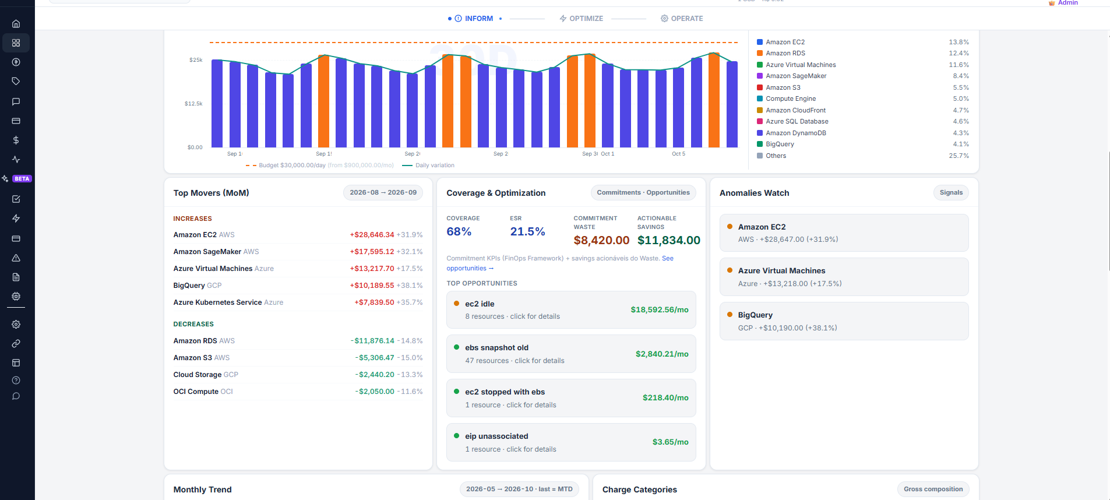This screenshot has height=500, width=1110.
Task: Click 'Azure SQL Database' in the chart legend
Action: [797, 121]
